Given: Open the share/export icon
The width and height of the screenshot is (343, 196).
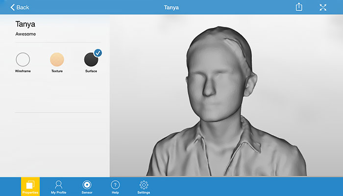Looking at the screenshot, I should [299, 7].
